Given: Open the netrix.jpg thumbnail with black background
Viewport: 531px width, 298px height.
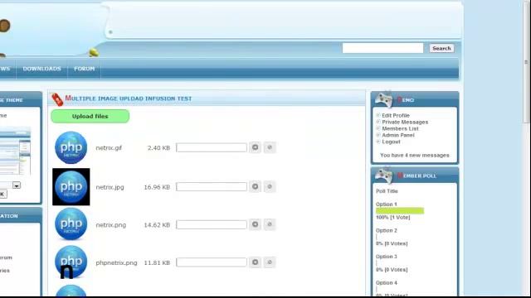Looking at the screenshot, I should point(71,186).
